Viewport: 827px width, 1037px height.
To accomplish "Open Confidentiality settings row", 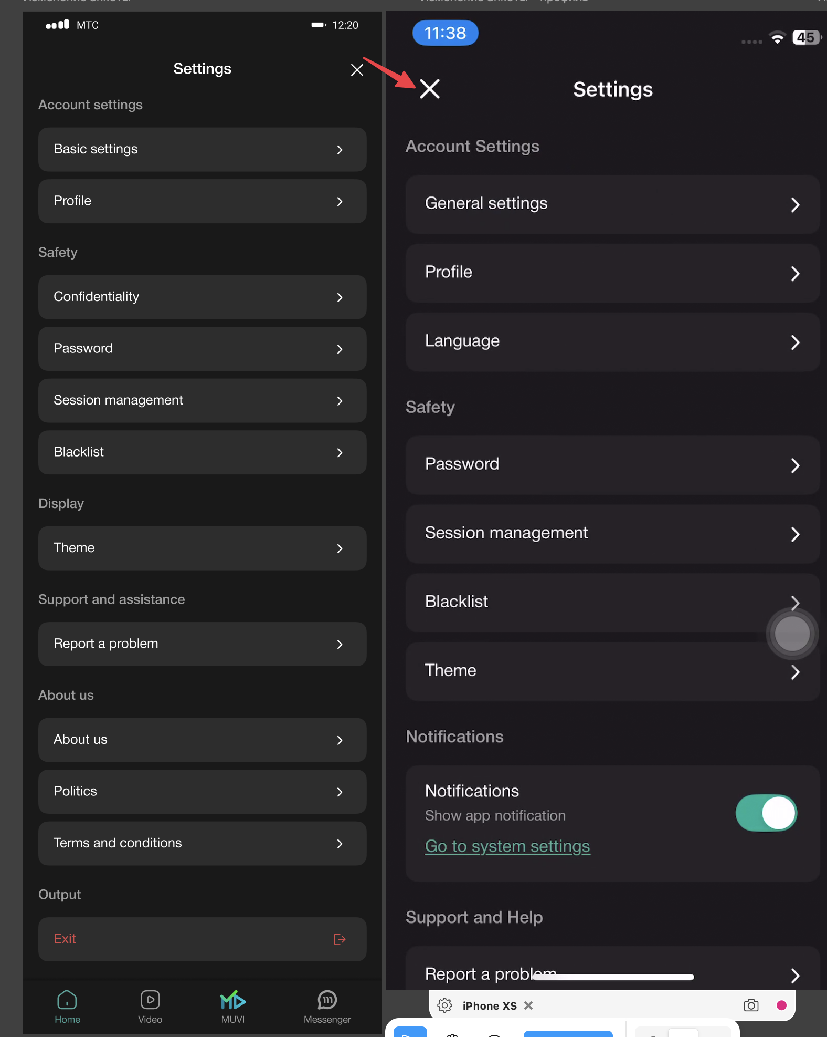I will (202, 297).
